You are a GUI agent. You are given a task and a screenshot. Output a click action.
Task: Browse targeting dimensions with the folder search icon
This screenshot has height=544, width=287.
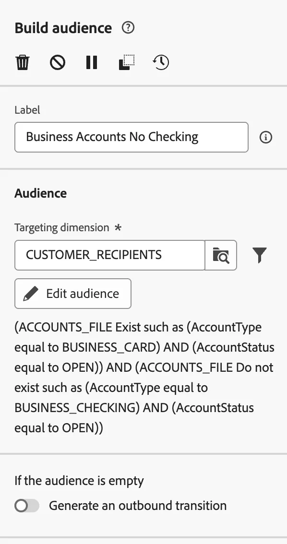coord(221,255)
